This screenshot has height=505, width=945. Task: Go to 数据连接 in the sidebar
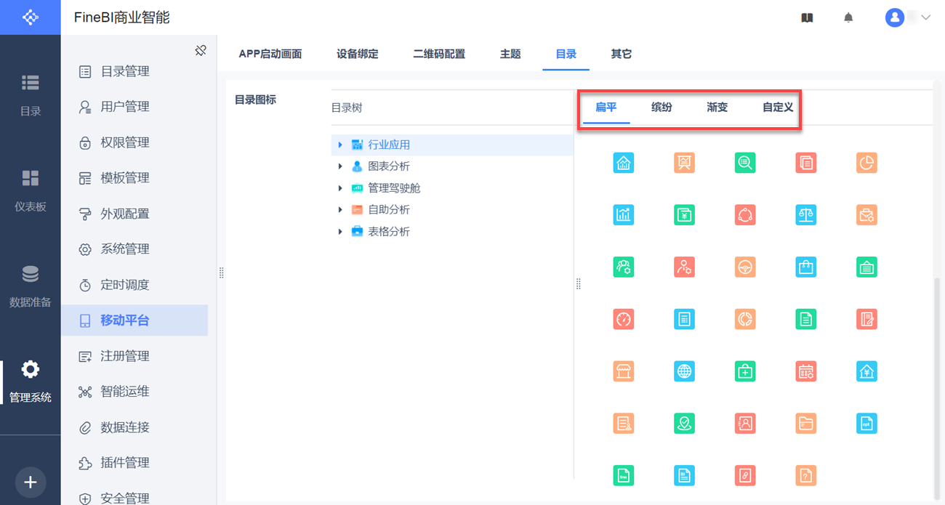point(124,427)
